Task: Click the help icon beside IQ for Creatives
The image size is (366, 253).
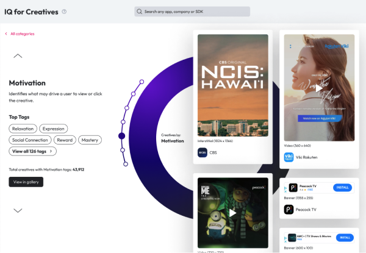Action: pyautogui.click(x=64, y=12)
